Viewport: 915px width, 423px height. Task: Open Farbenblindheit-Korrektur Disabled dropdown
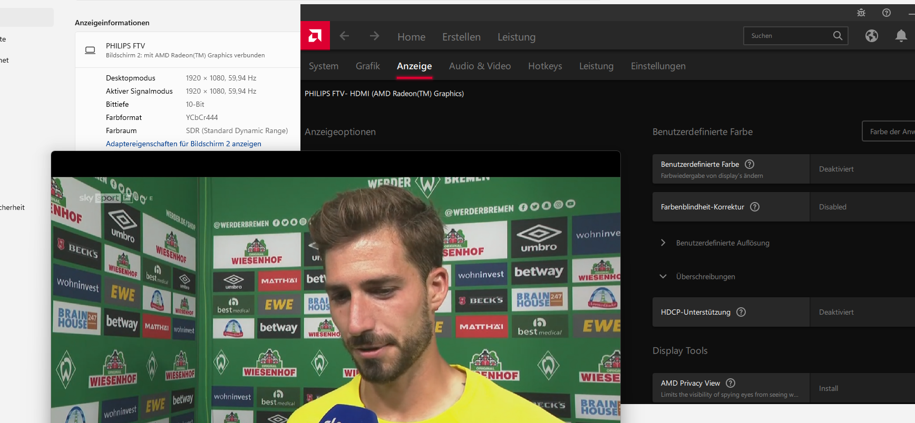862,207
